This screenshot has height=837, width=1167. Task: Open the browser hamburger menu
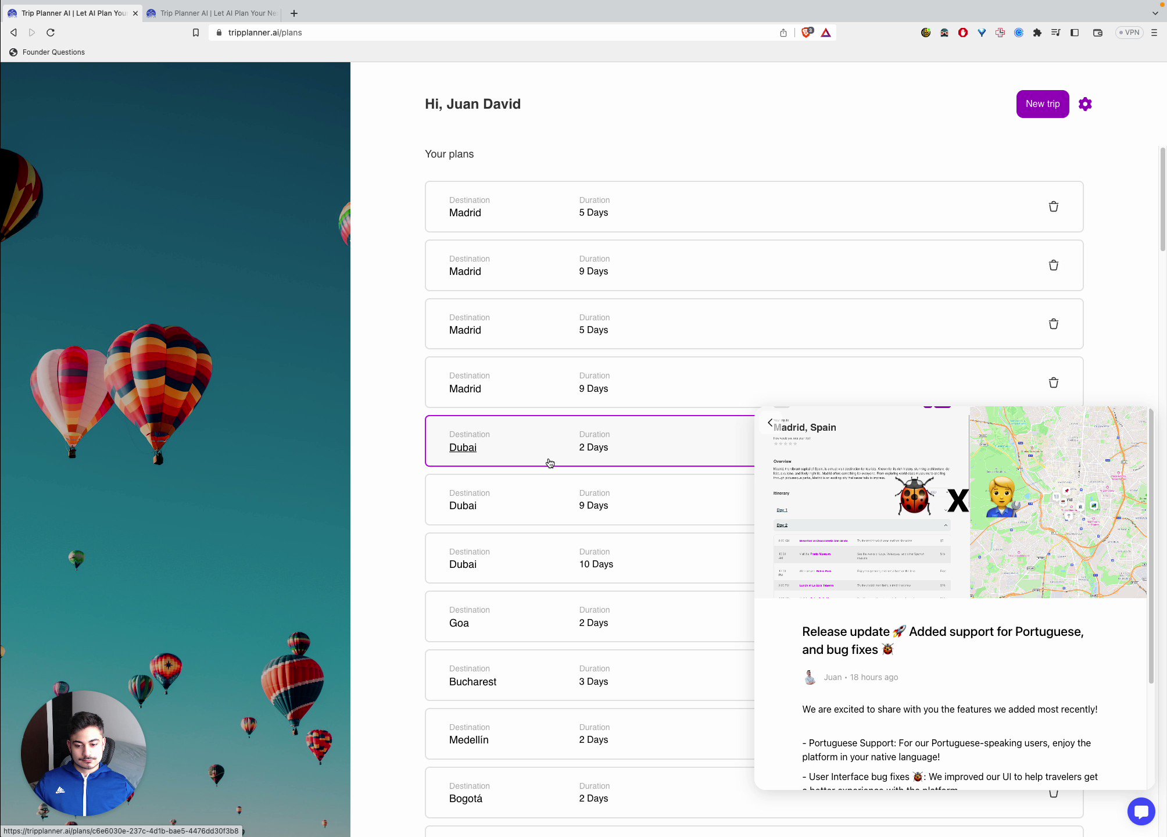tap(1154, 33)
